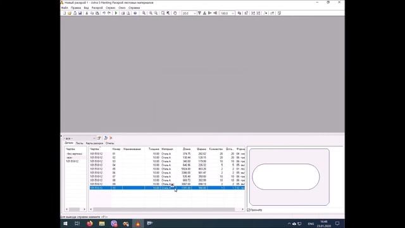Click the parts table horizontal scrollbar
405x228 pixels.
click(164, 210)
